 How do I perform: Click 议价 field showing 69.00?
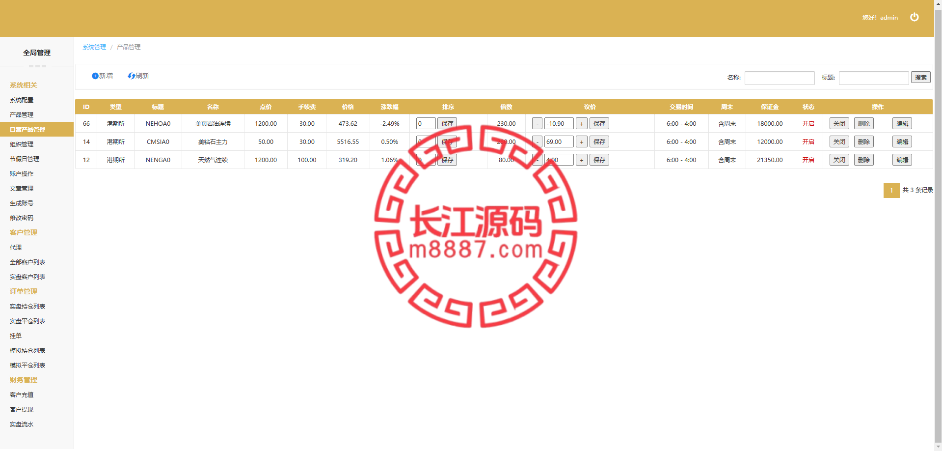tap(559, 141)
